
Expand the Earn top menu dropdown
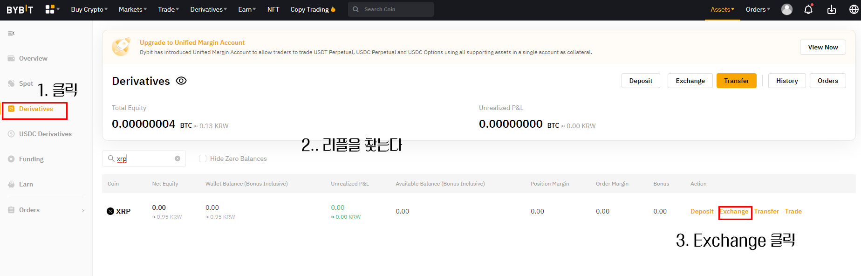point(247,9)
